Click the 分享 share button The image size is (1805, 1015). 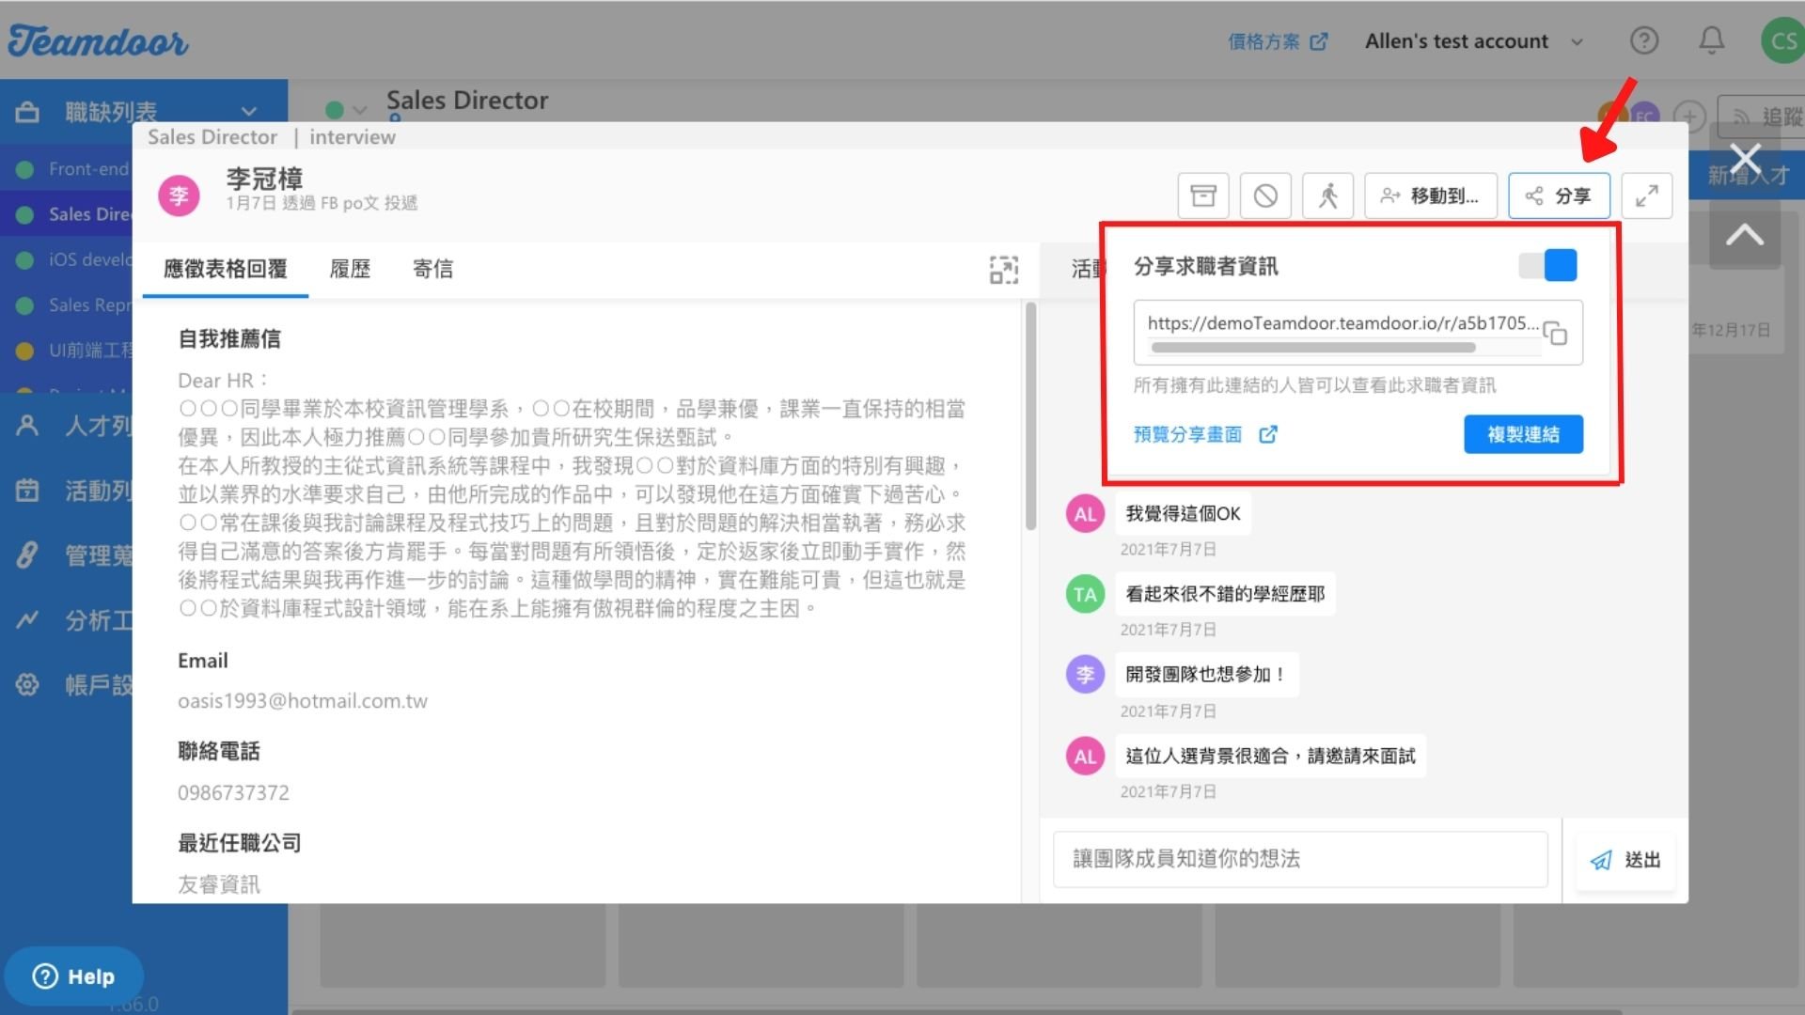1559,195
